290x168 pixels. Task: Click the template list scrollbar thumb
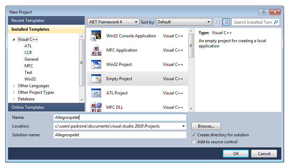tap(191, 46)
